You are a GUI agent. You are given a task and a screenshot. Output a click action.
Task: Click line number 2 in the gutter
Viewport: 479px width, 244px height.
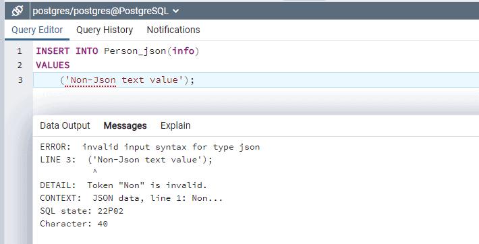click(x=20, y=65)
